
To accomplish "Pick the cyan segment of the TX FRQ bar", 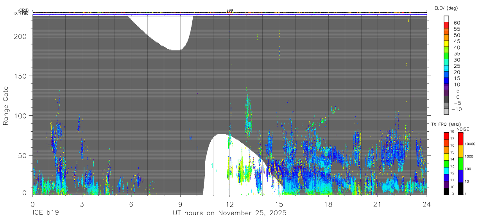I will pyautogui.click(x=446, y=170).
